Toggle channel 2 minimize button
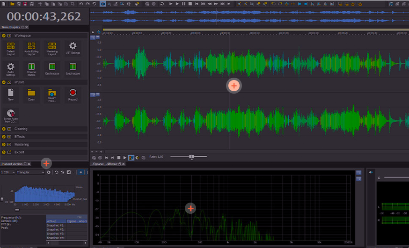The height and width of the screenshot is (248, 409). click(98, 95)
